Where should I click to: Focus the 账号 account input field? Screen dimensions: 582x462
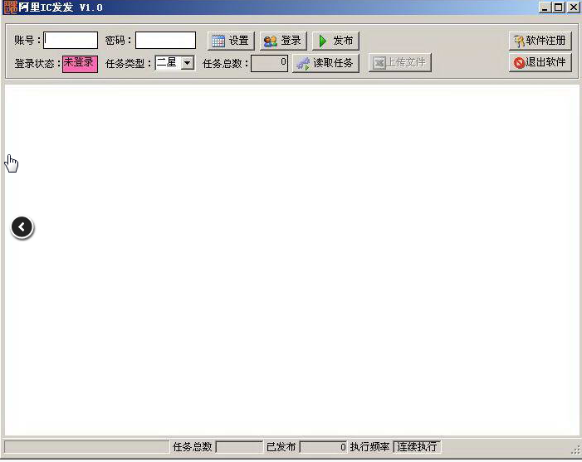click(x=71, y=40)
